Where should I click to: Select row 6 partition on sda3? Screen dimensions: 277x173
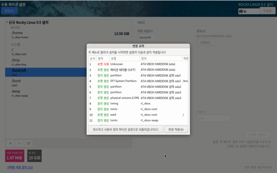tap(138, 92)
